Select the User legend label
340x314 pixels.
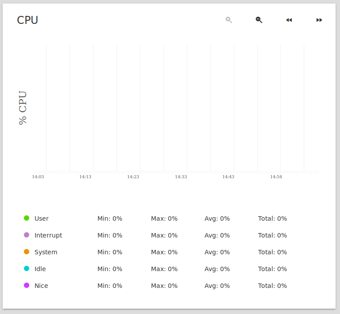(x=42, y=218)
